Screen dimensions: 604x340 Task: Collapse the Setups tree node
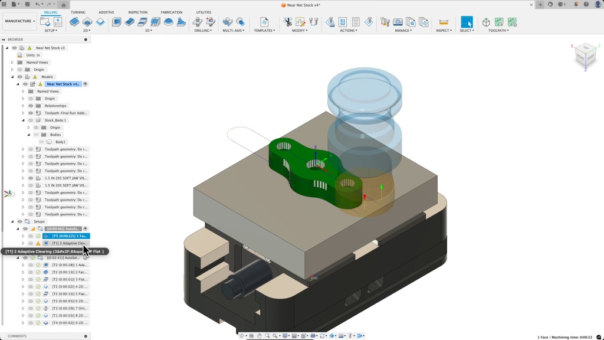pyautogui.click(x=12, y=221)
